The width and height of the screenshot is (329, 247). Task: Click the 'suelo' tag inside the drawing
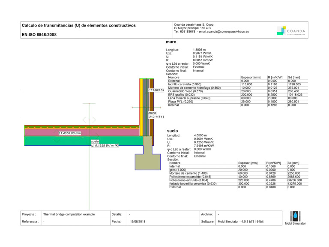95,142
